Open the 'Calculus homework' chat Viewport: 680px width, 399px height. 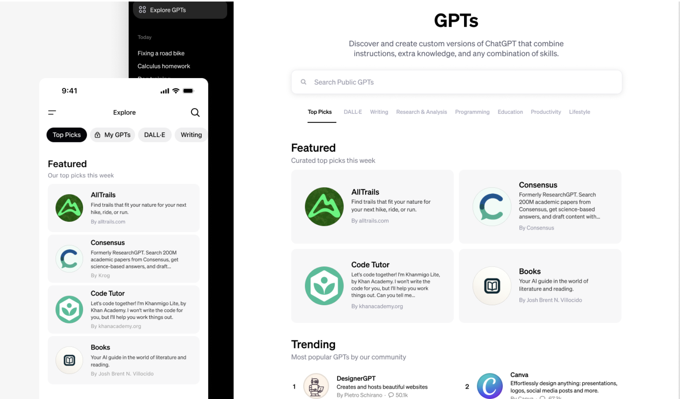coord(163,66)
